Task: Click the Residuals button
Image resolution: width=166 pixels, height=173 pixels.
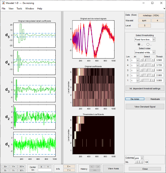Action: [155, 99]
